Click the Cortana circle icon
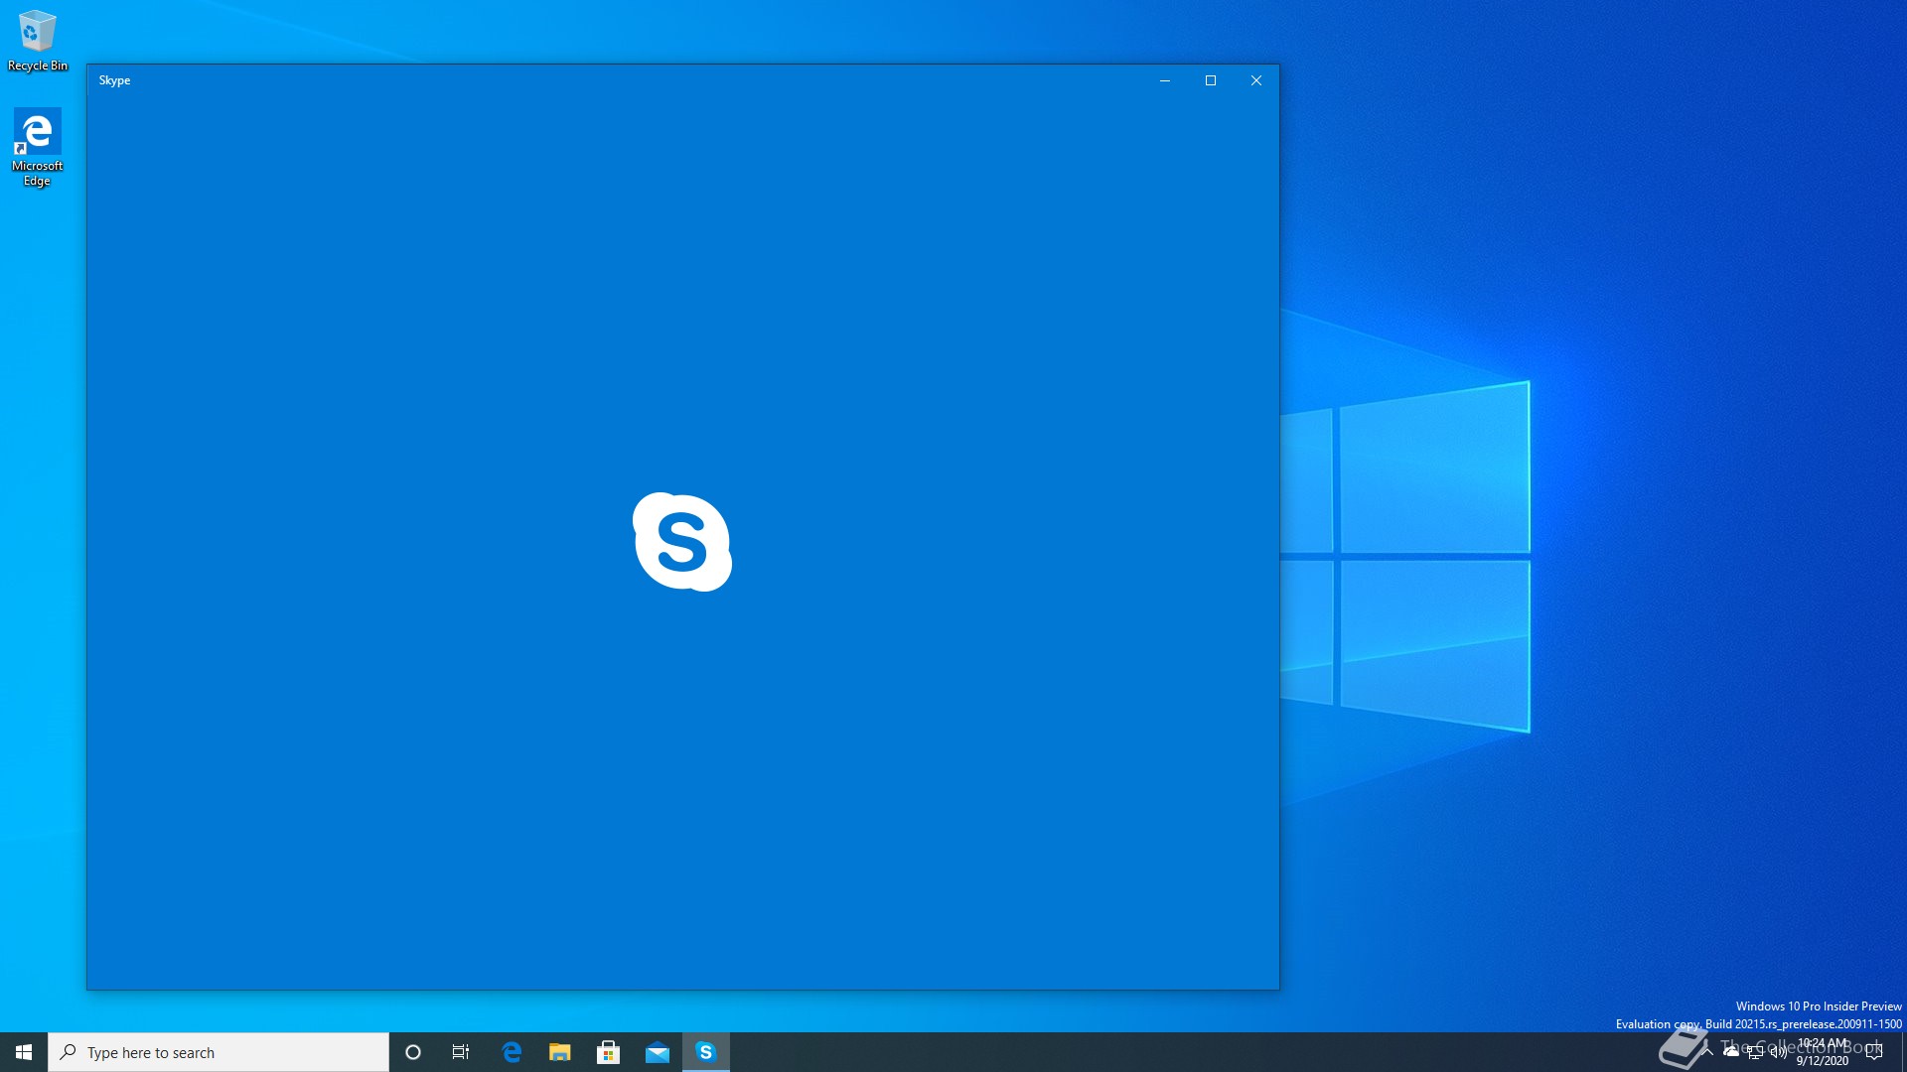Image resolution: width=1907 pixels, height=1072 pixels. click(x=413, y=1052)
